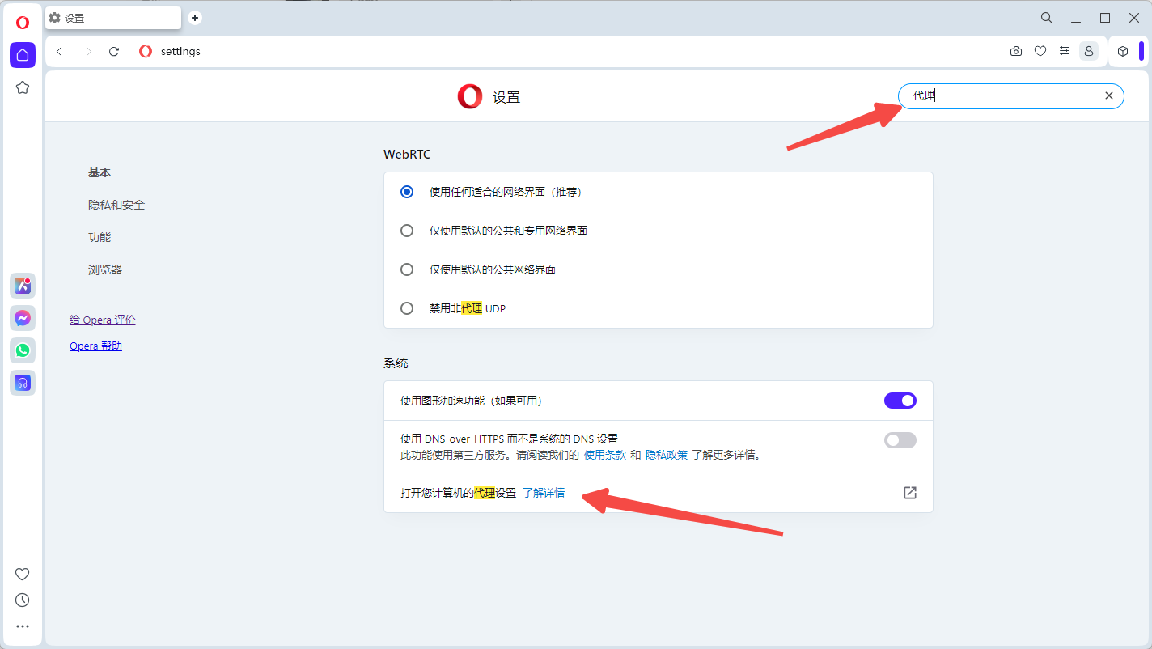Open 隐私和安全 settings section

pos(116,205)
